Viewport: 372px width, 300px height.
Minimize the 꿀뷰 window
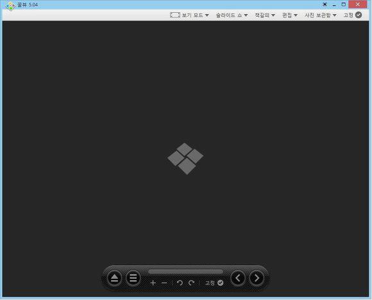point(334,4)
